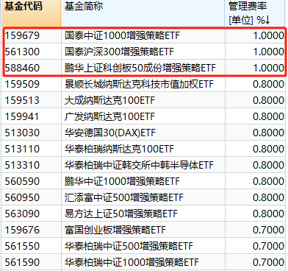The height and width of the screenshot is (271, 288).
Task: Click 大成纳斯达克100ETF fund name
Action: tap(109, 100)
